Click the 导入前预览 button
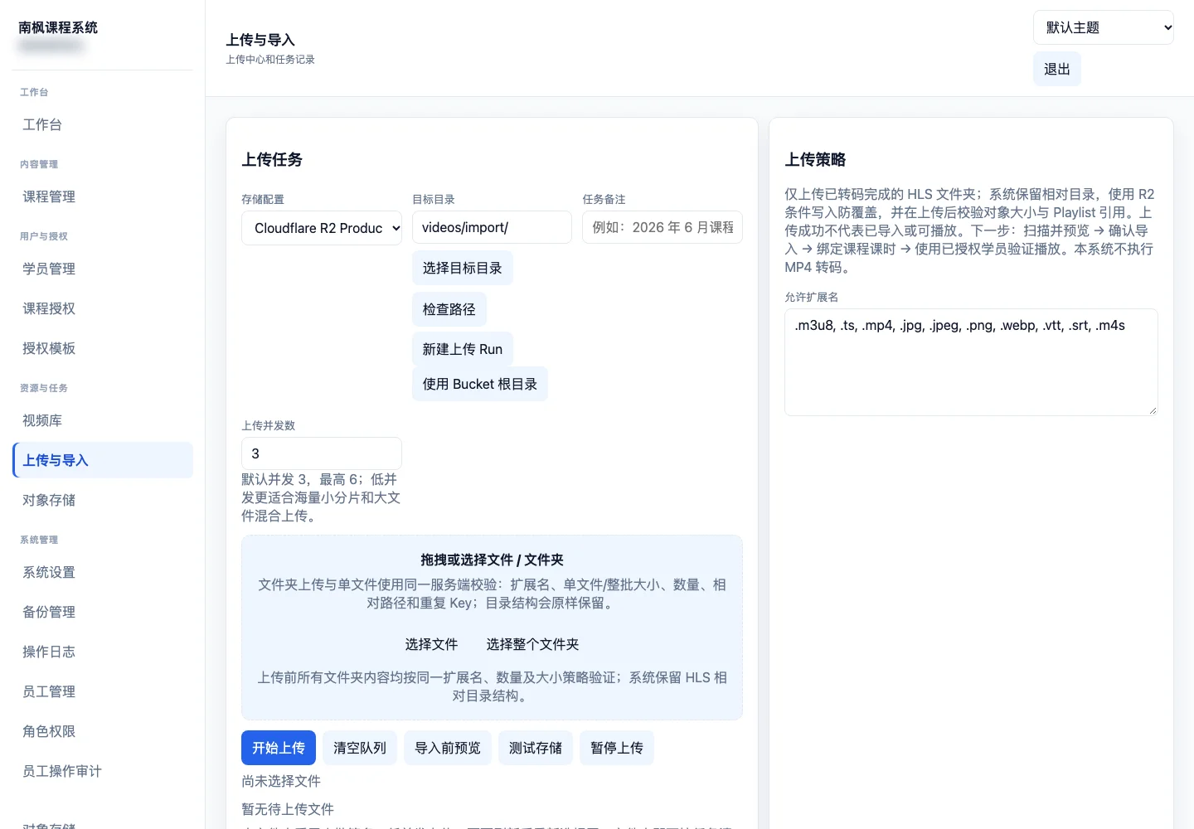1194x829 pixels. point(448,748)
